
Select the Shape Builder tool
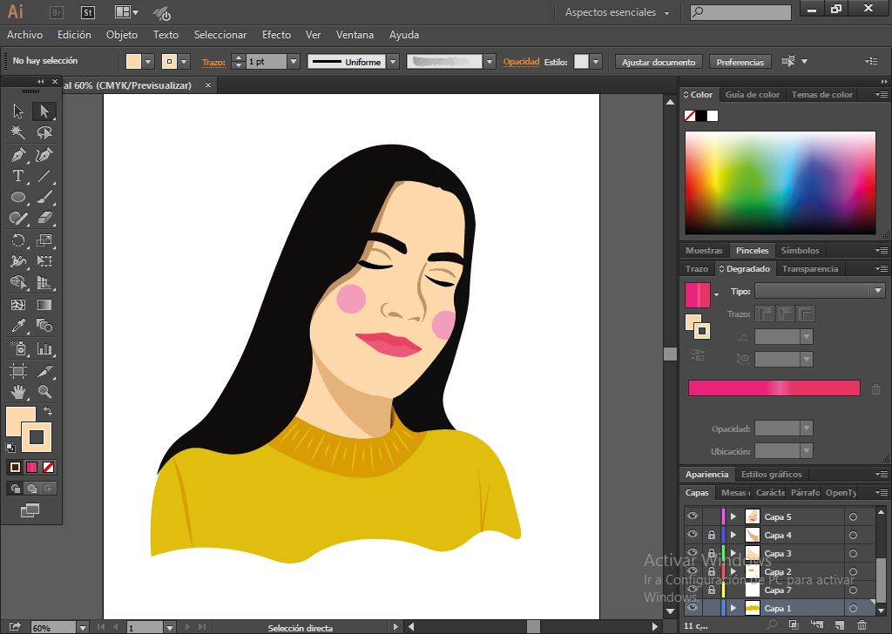(x=18, y=282)
